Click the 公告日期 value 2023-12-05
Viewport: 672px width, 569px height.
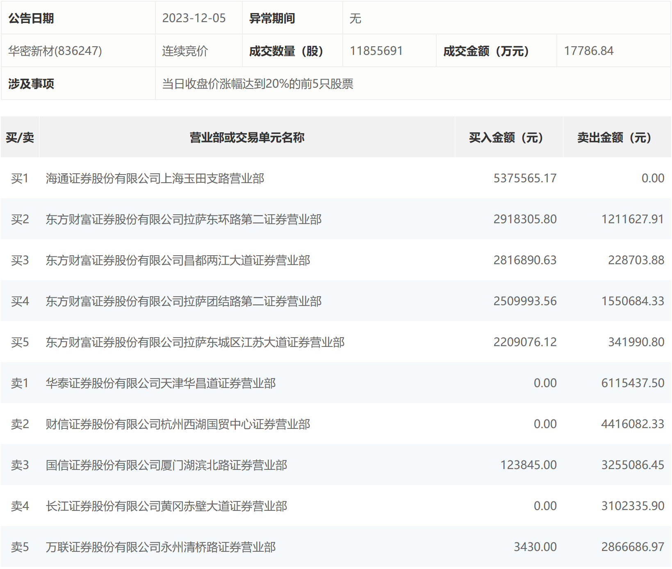194,18
